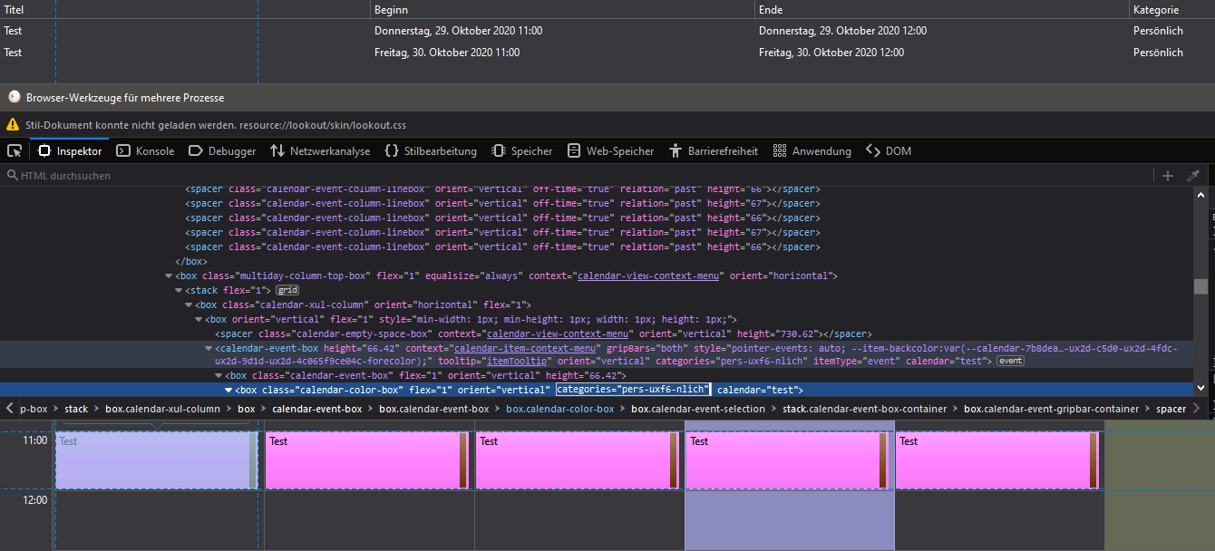Click the Barrierefreiheit accessibility icon
Viewport: 1215px width, 551px height.
(675, 151)
